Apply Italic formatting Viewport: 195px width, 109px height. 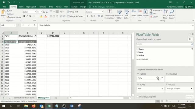point(27,16)
